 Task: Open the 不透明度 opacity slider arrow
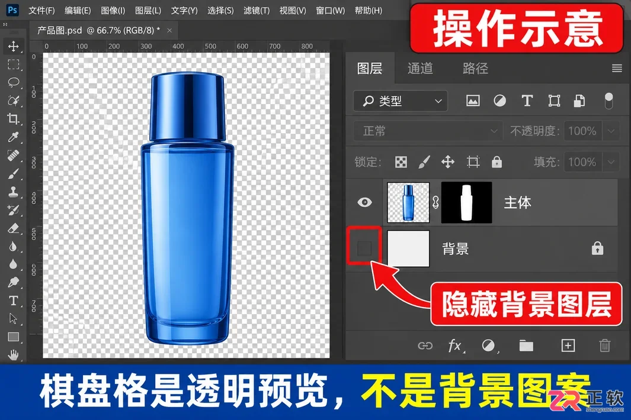pyautogui.click(x=611, y=131)
